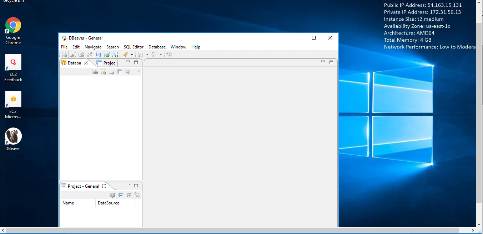
Task: Open the SQL Editor menu
Action: tap(134, 47)
